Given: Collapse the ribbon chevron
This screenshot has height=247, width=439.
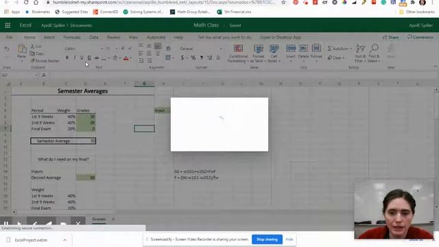Looking at the screenshot, I should coord(435,67).
